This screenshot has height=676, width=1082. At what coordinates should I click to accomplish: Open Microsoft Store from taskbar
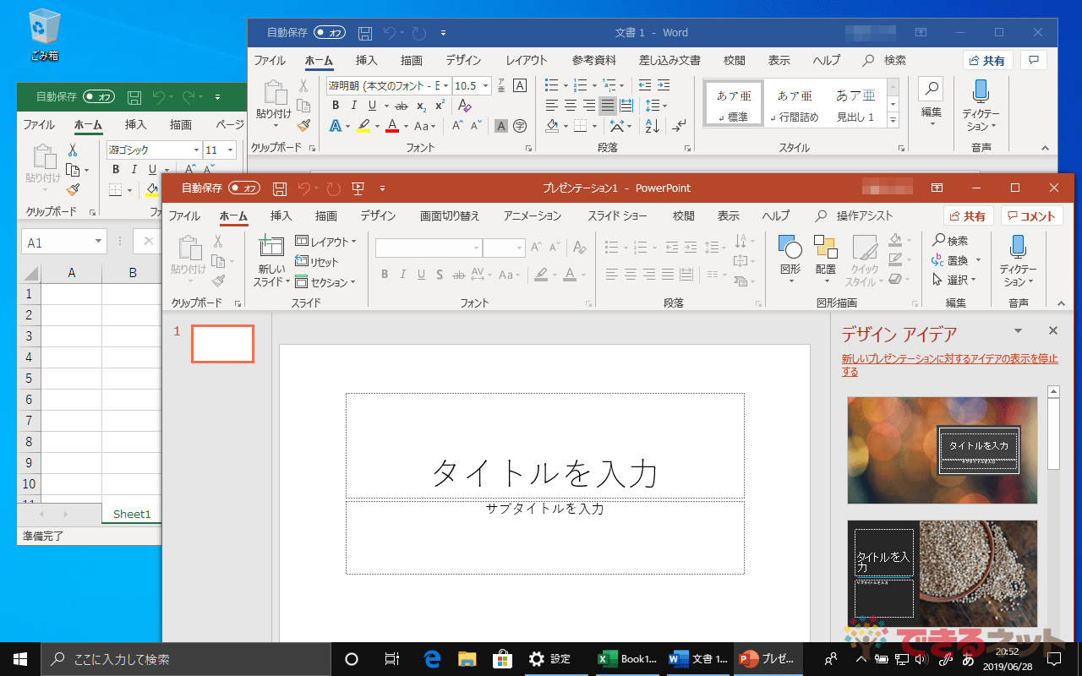tap(501, 659)
